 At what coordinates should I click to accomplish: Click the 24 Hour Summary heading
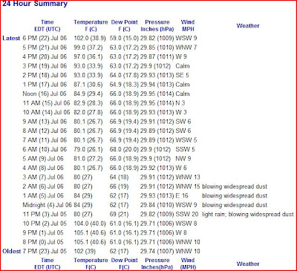pos(35,4)
